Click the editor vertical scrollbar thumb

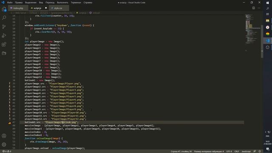click(262, 41)
